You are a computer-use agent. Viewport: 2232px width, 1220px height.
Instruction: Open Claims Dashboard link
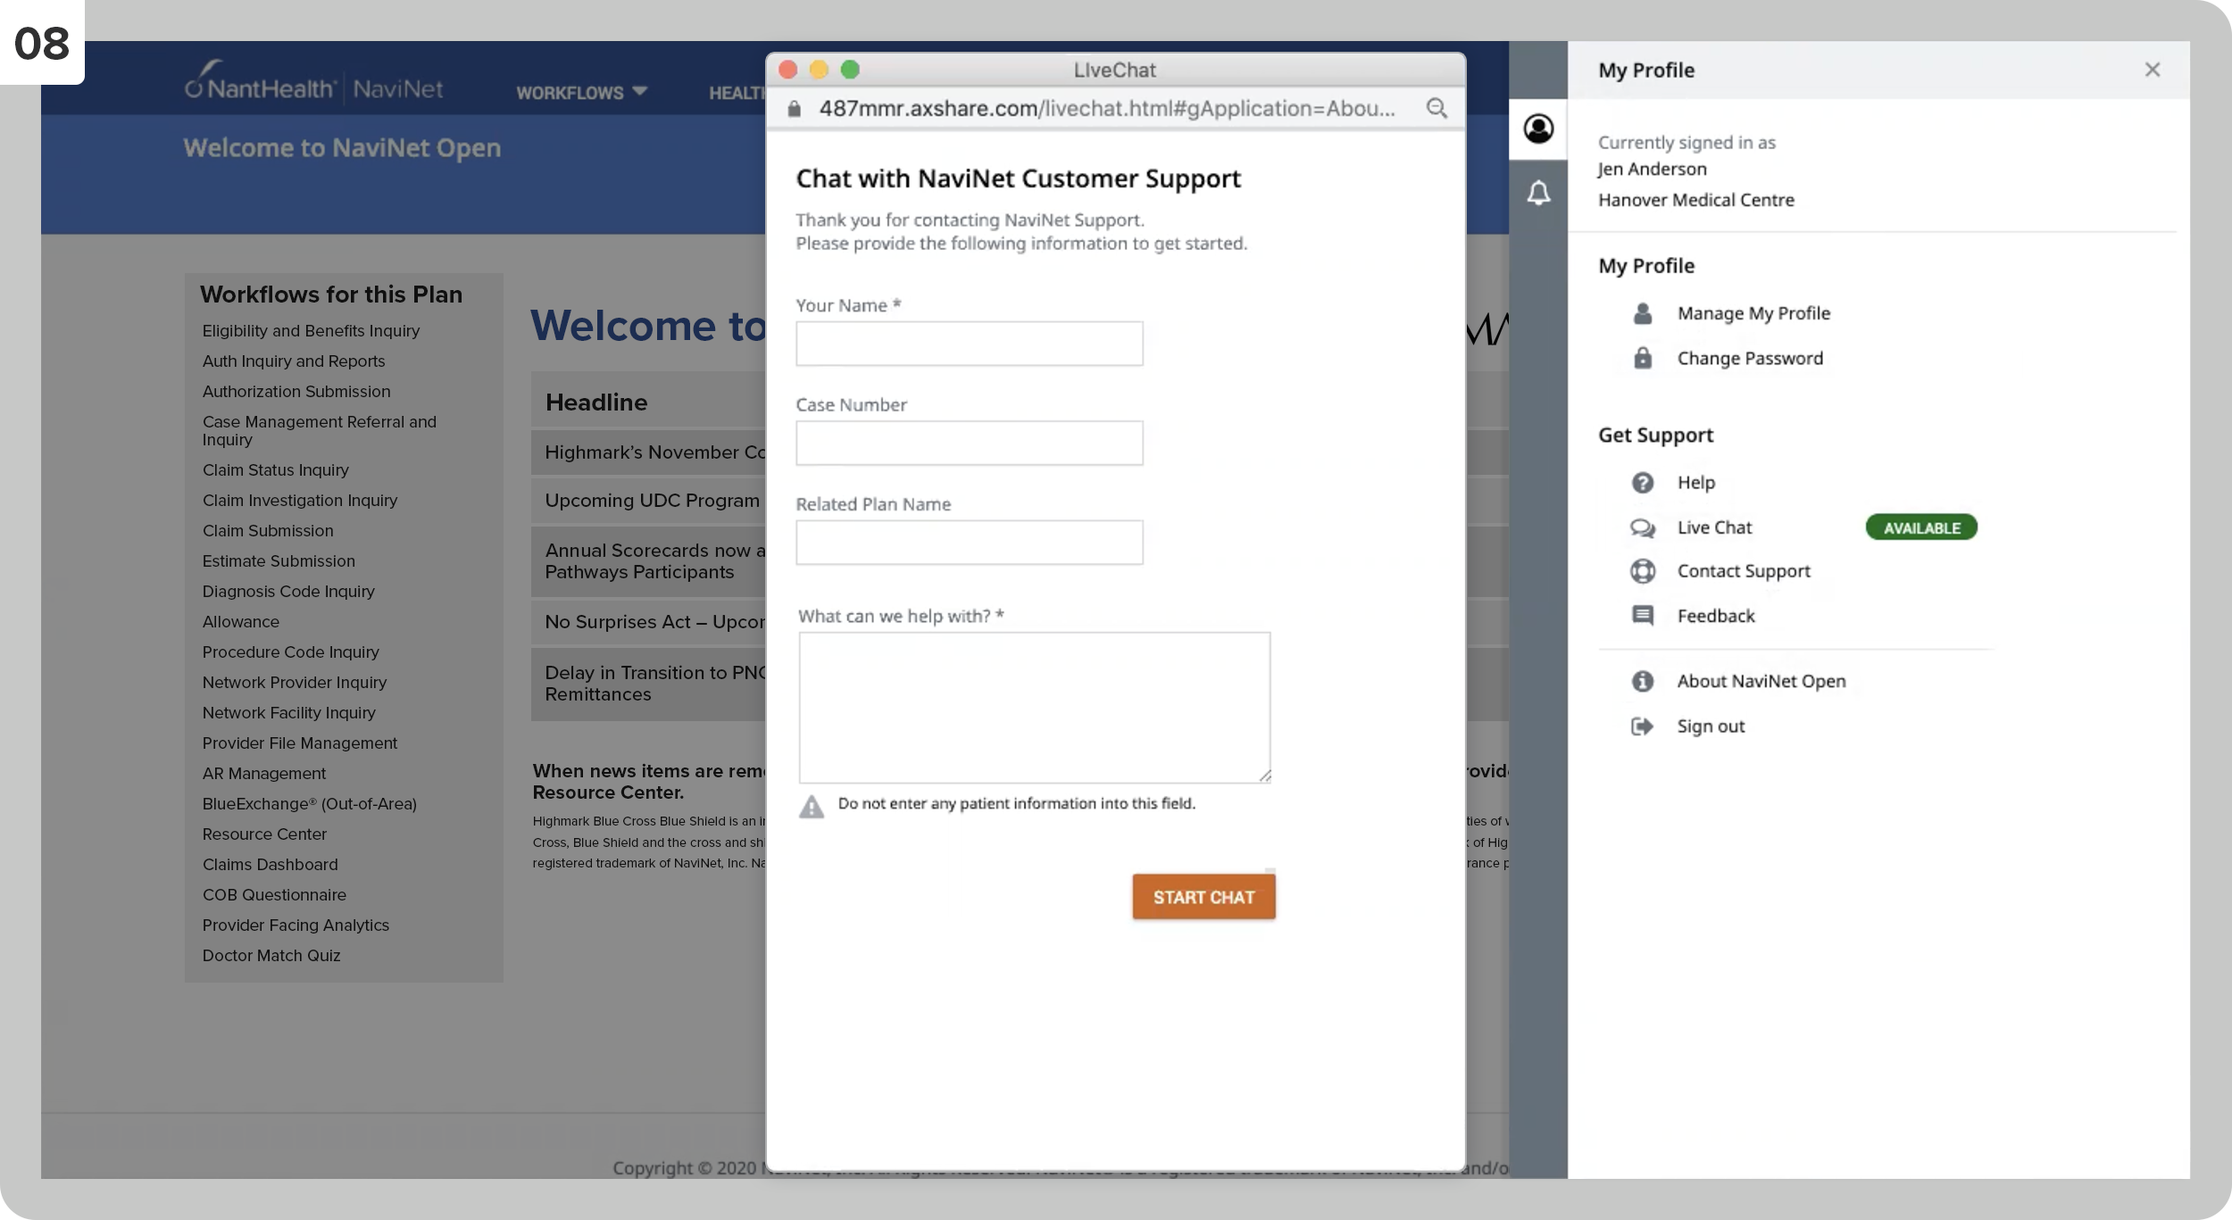pos(270,865)
